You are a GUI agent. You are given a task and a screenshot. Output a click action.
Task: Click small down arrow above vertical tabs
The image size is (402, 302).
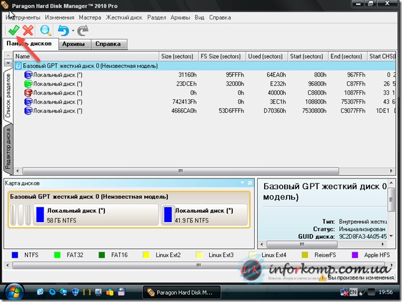pos(8,62)
